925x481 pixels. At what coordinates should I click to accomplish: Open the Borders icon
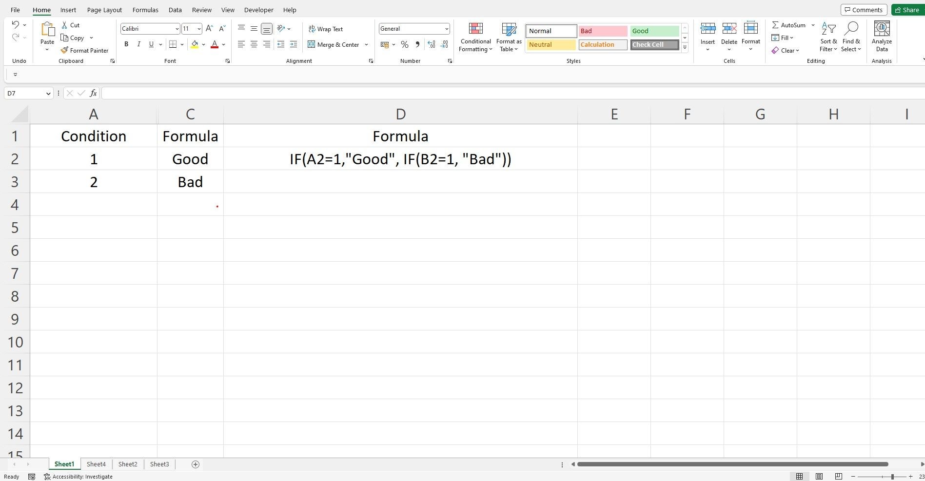[x=173, y=44]
